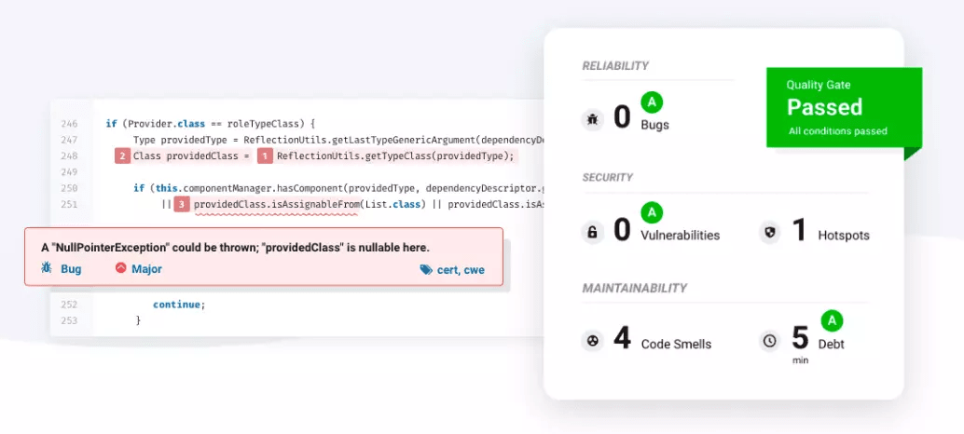Click the green A rating above Vulnerabilities
Viewport: 964px width, 434px height.
(652, 213)
